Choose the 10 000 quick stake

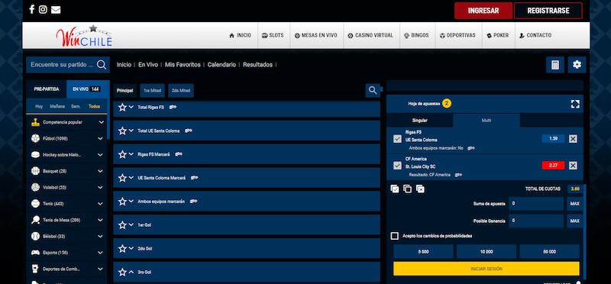point(487,252)
